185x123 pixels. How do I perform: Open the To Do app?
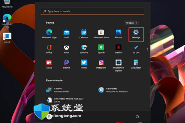[x=136, y=49]
